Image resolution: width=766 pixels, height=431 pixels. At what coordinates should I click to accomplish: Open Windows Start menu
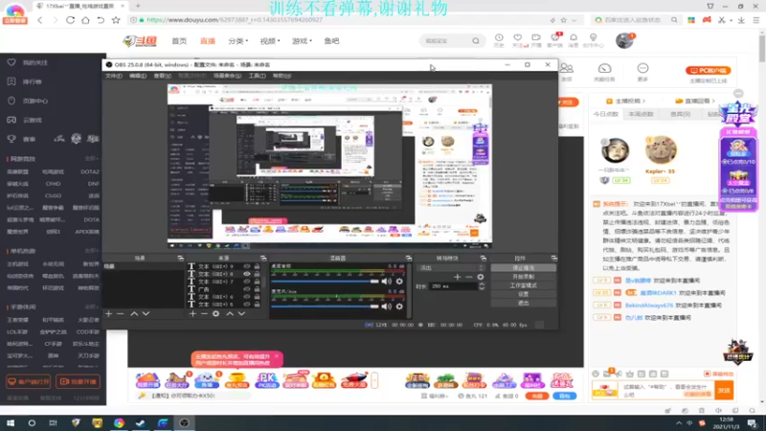[x=11, y=423]
